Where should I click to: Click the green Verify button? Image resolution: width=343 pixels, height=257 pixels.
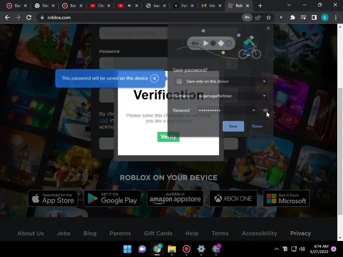(168, 137)
